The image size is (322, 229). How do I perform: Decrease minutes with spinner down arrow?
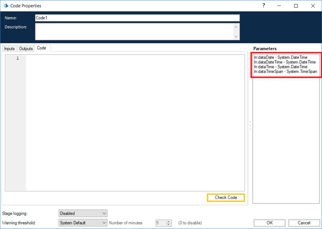[169, 224]
